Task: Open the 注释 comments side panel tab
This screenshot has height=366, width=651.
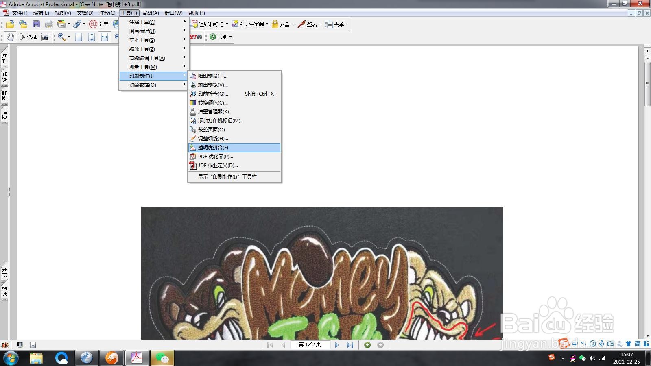Action: pos(4,291)
